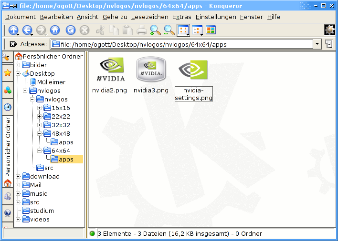Expand the bilder folder node

(18, 65)
